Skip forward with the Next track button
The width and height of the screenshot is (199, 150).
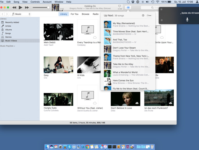click(x=27, y=8)
